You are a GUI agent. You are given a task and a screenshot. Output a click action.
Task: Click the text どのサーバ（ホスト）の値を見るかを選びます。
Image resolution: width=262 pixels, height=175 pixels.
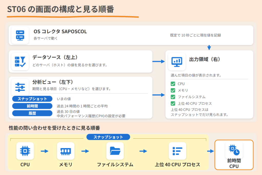coord(70,65)
